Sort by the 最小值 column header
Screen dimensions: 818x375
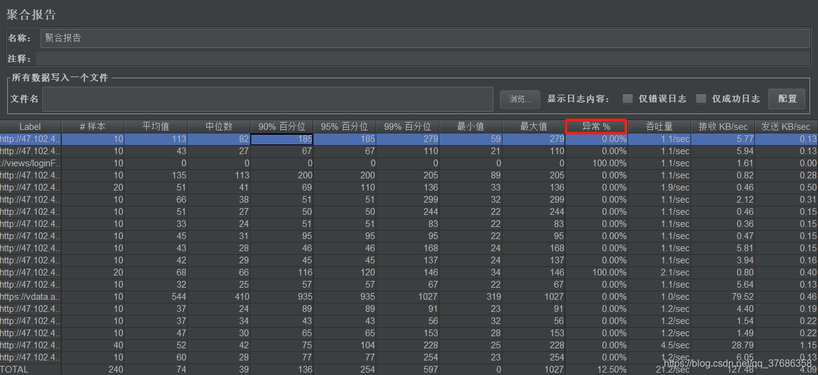pos(471,127)
